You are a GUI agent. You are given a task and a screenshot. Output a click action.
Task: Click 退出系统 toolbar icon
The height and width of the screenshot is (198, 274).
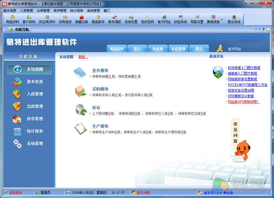pyautogui.click(x=234, y=19)
